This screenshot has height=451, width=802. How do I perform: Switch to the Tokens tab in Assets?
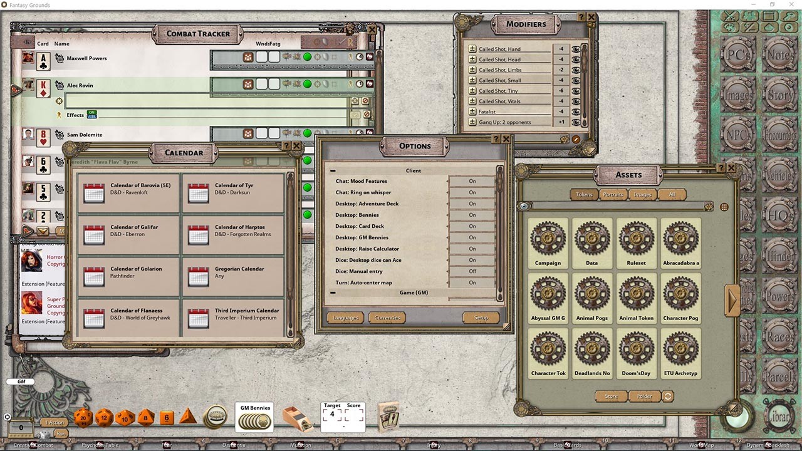(583, 194)
